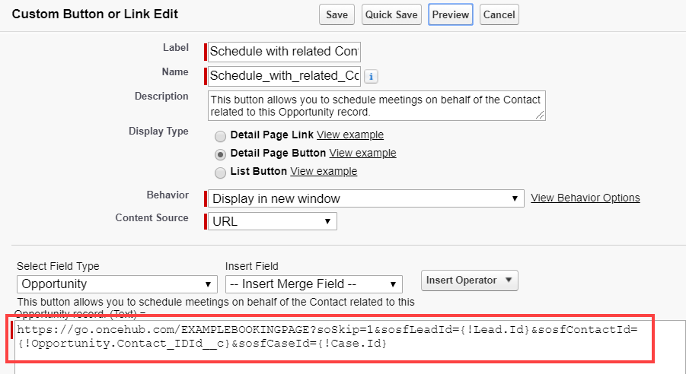Screen dimensions: 686x374
Task: Expand the Insert Operator menu
Action: 469,280
